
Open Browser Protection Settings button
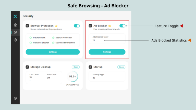[53, 52]
